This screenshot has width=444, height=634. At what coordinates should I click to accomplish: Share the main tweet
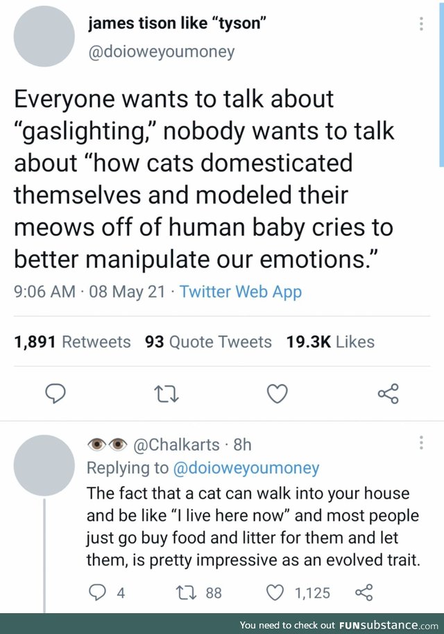388,394
